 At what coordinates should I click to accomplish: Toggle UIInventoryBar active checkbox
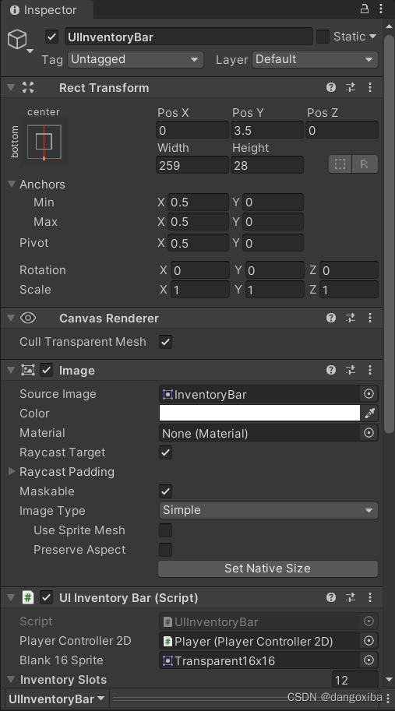pos(51,37)
